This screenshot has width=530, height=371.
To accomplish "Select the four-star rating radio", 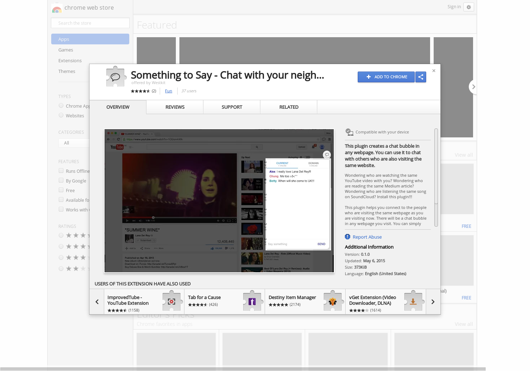I will coord(61,246).
